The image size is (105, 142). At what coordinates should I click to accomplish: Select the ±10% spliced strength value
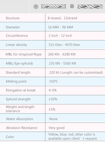pos(53,99)
